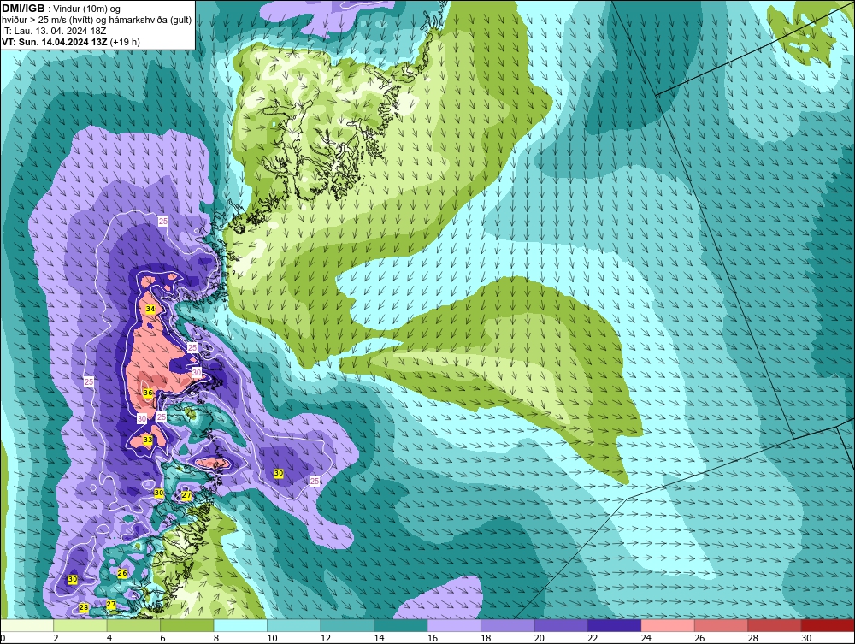This screenshot has width=855, height=644.
Task: Click the color scale number 10
Action: click(272, 638)
